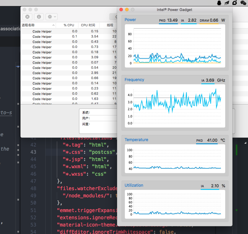
Task: Click the 闲置: label in Activity Monitor
Action: 86,124
